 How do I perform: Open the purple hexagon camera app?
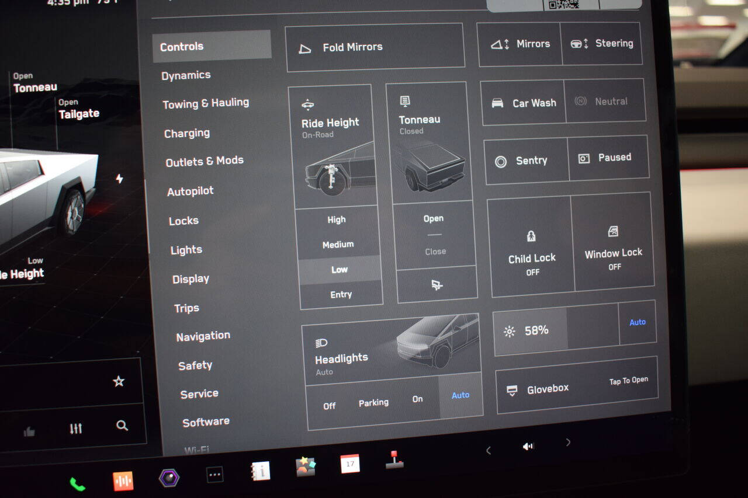coord(169,478)
